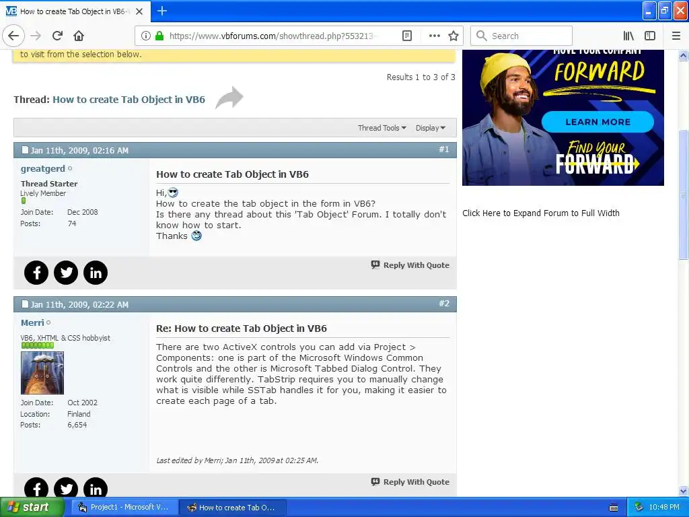
Task: Click the sunglasses smiley in post #1
Action: coord(173,193)
